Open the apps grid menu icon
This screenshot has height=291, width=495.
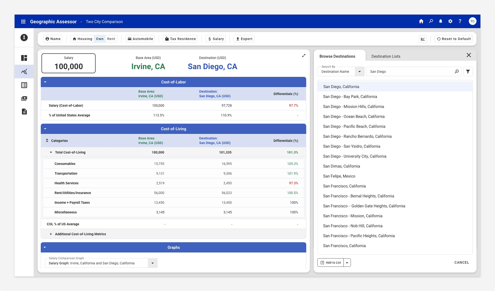(23, 22)
